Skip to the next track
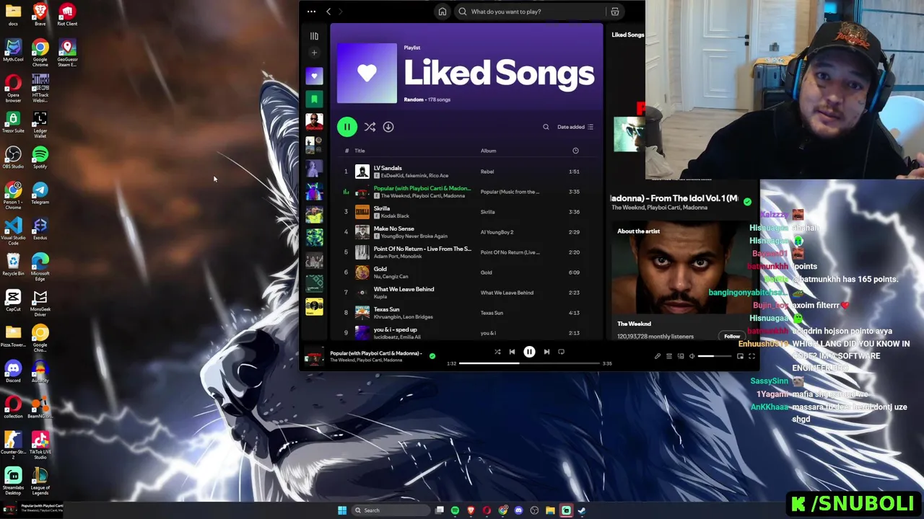Image resolution: width=924 pixels, height=519 pixels. 546,352
